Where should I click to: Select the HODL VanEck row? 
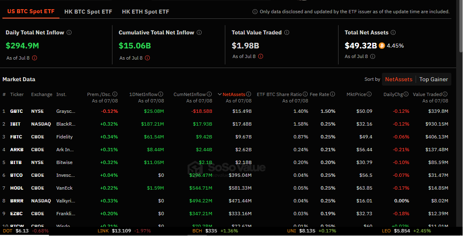coord(226,188)
